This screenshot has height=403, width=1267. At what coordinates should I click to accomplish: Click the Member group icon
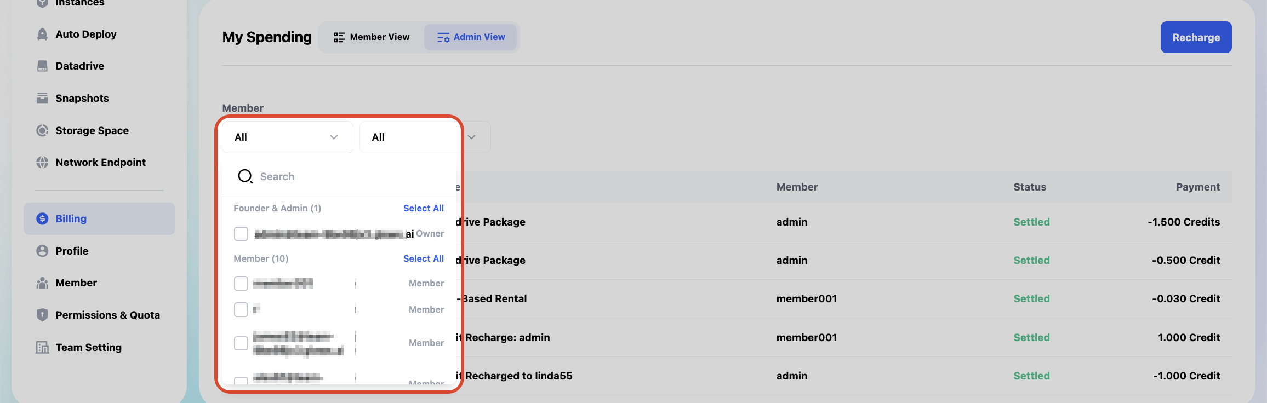pos(42,283)
